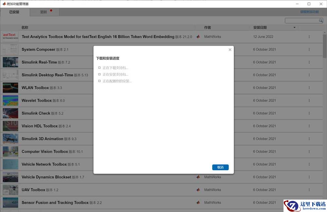Click the System Composer thumbnail

[10, 49]
